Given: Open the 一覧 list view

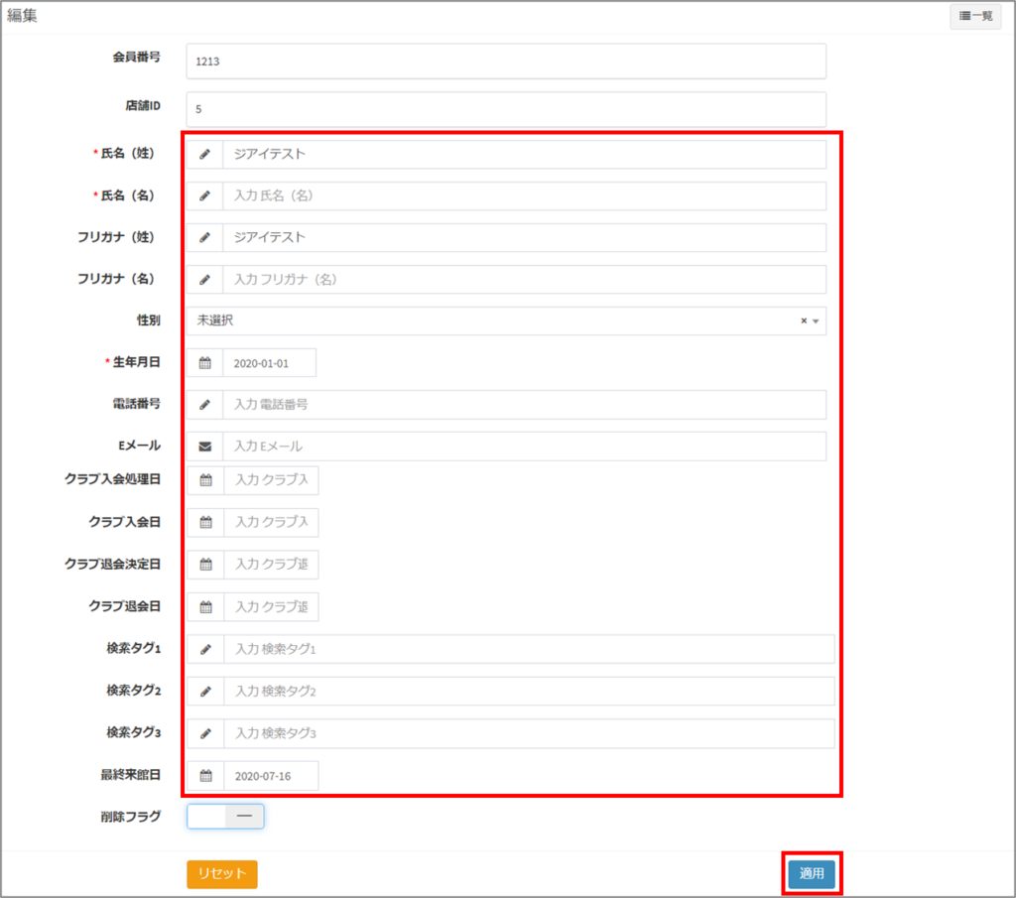Looking at the screenshot, I should [x=974, y=17].
